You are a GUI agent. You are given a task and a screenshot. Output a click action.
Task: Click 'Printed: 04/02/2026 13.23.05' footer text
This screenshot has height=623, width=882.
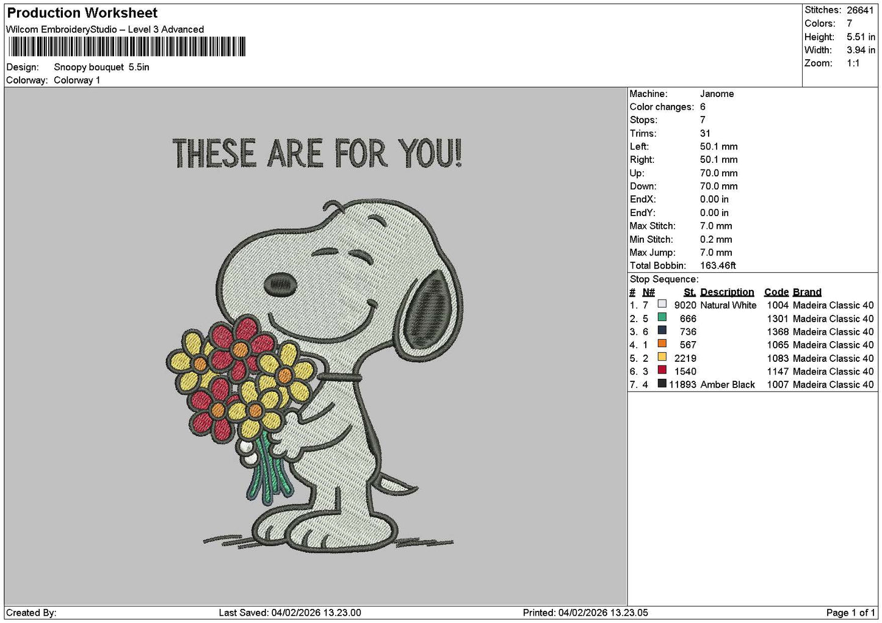[x=585, y=613]
